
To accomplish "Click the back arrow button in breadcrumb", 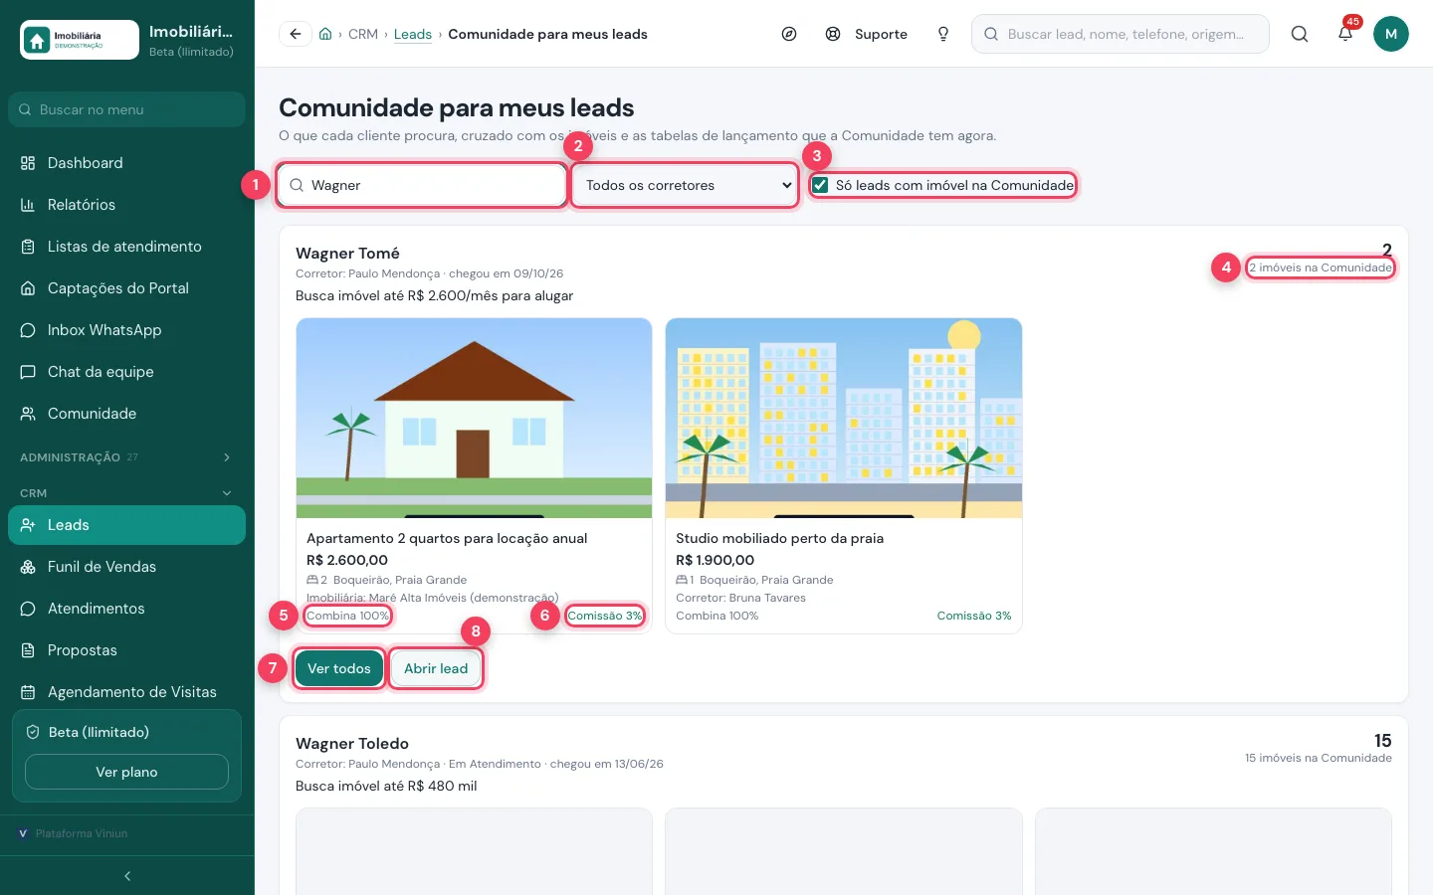I will click(x=296, y=34).
